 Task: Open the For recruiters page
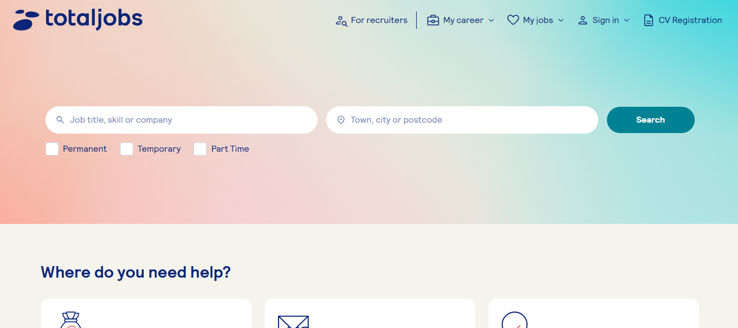[379, 20]
